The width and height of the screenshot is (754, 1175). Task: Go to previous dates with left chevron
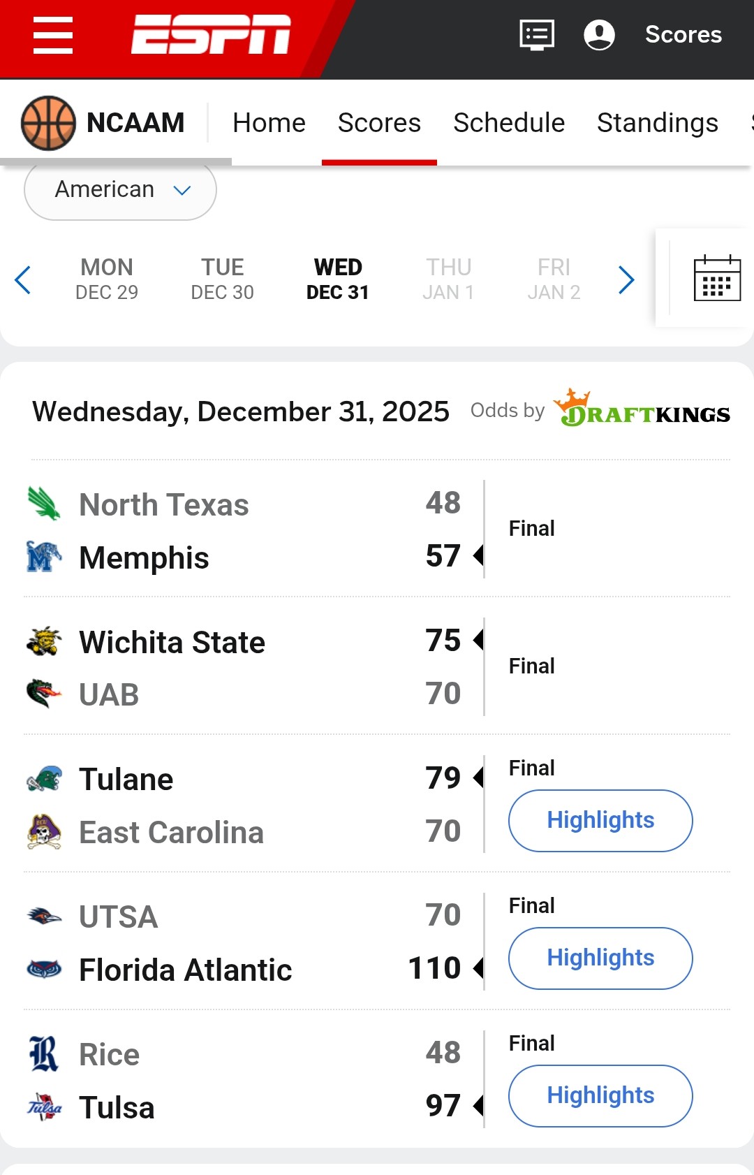point(23,280)
